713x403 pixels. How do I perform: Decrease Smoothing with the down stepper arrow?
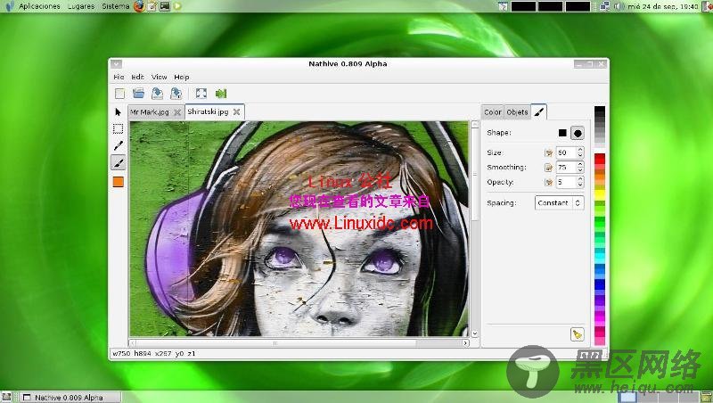click(x=580, y=170)
